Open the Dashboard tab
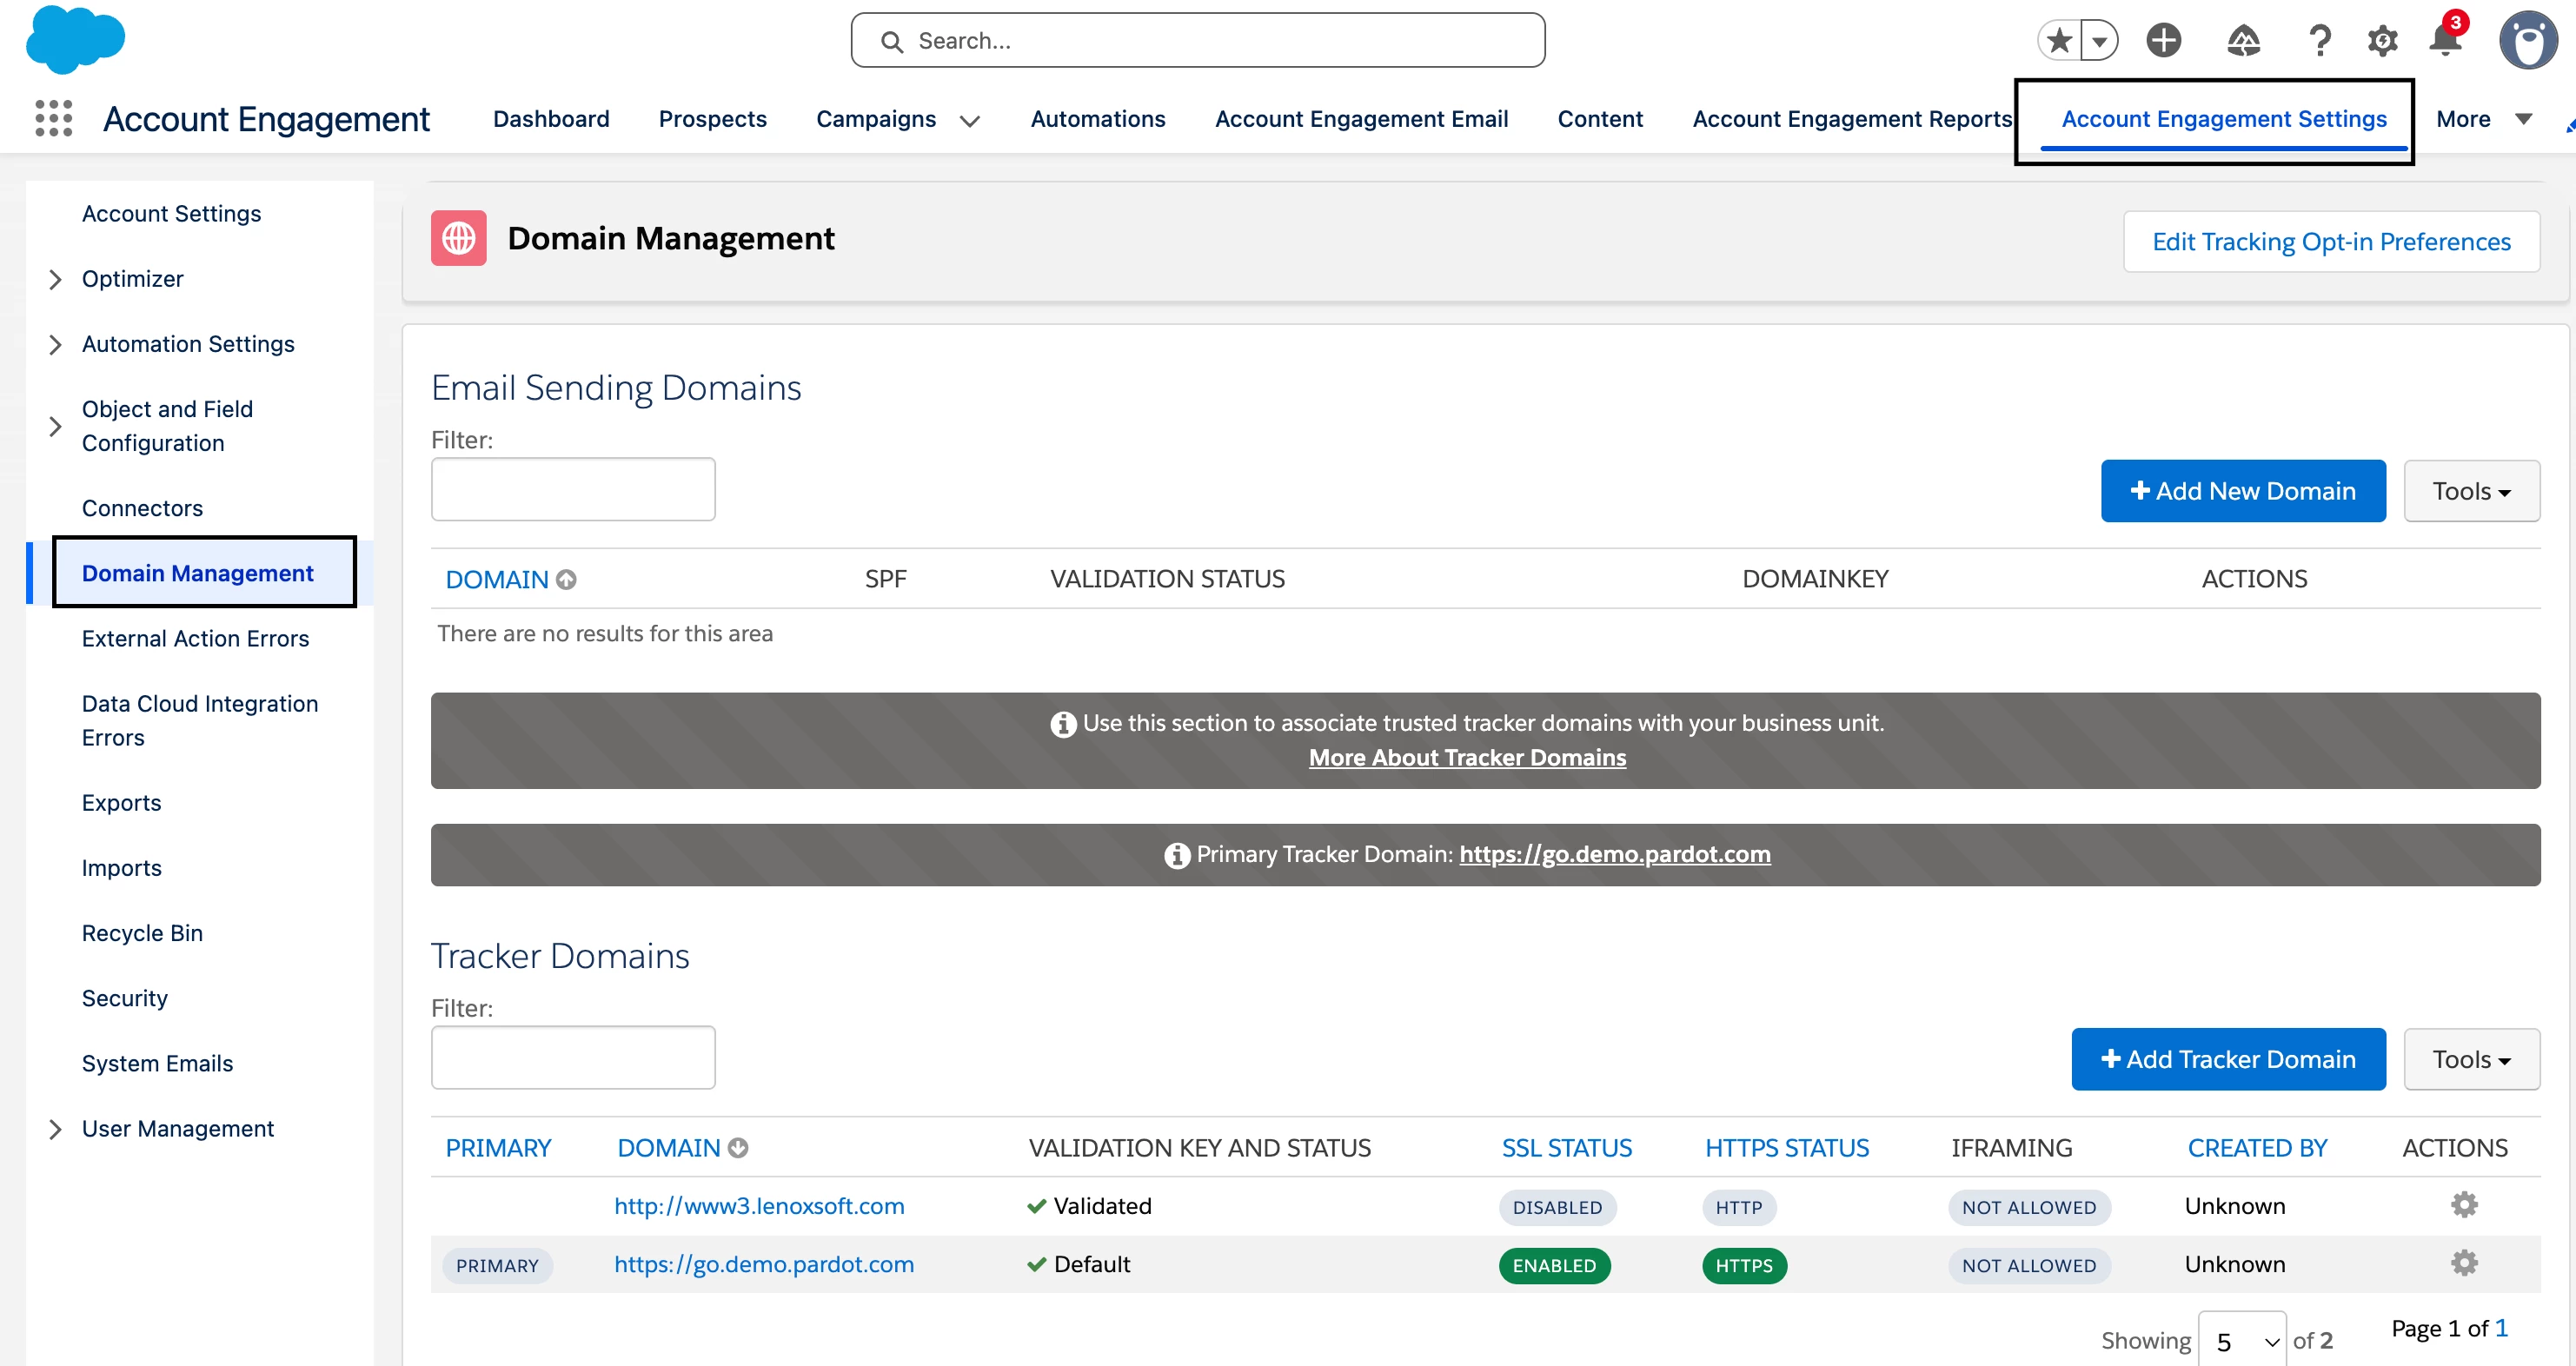This screenshot has width=2576, height=1366. [551, 119]
